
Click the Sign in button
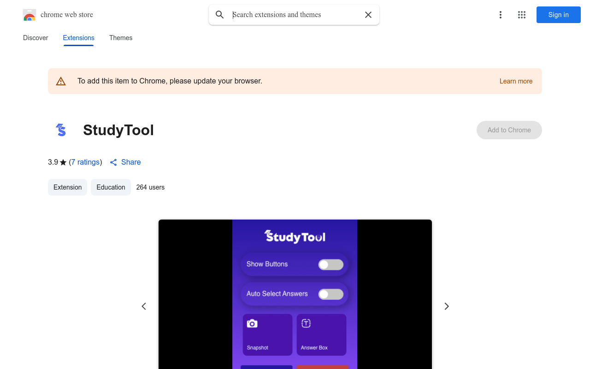tap(559, 15)
